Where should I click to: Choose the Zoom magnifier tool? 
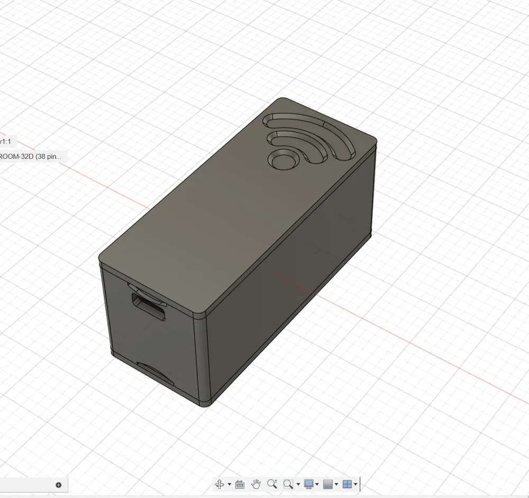[x=272, y=484]
